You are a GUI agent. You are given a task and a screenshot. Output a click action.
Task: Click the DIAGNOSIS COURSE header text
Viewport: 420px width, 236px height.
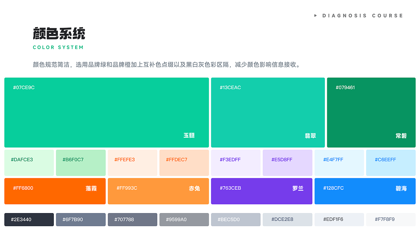(x=363, y=16)
